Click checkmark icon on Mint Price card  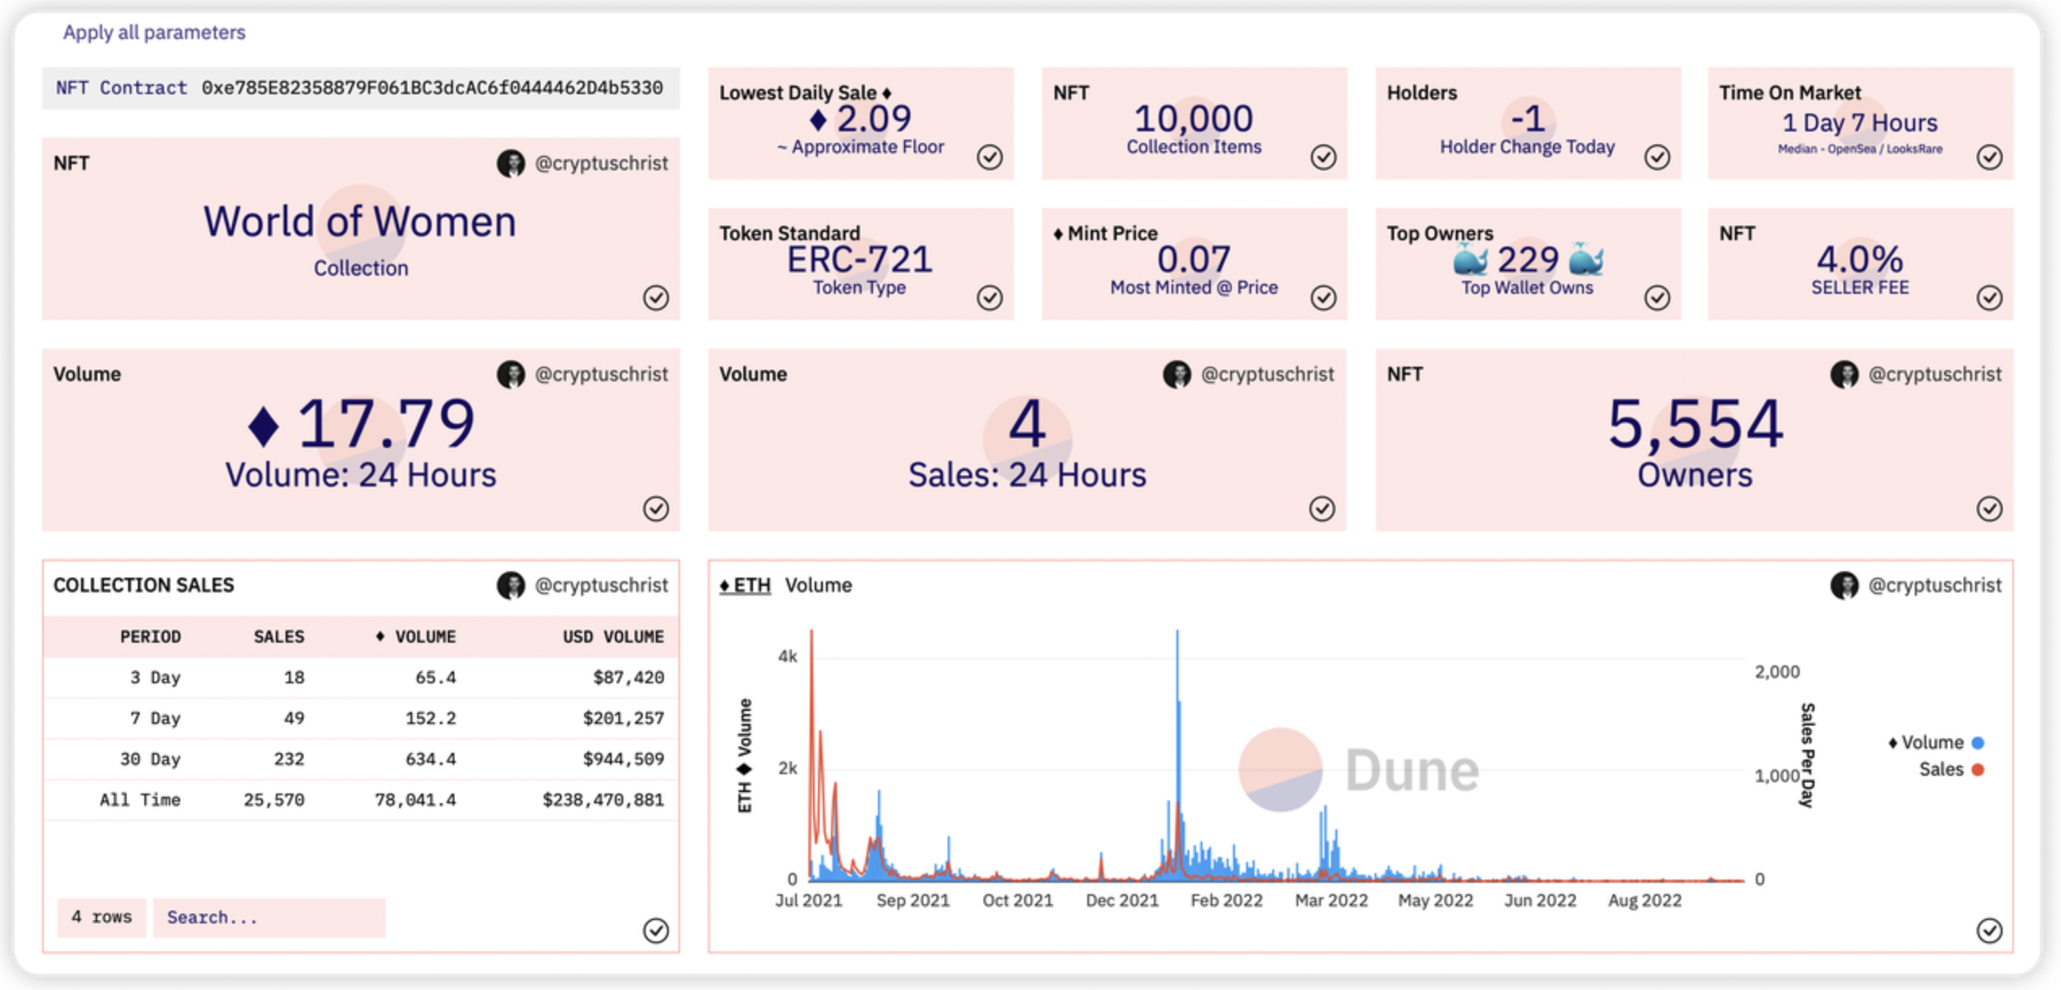1323,298
